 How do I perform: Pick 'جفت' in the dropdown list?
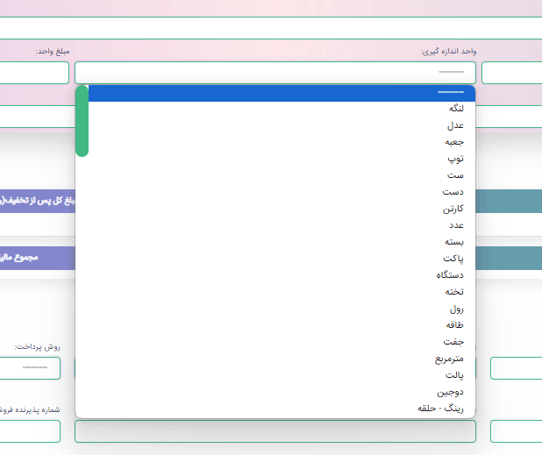pyautogui.click(x=455, y=342)
